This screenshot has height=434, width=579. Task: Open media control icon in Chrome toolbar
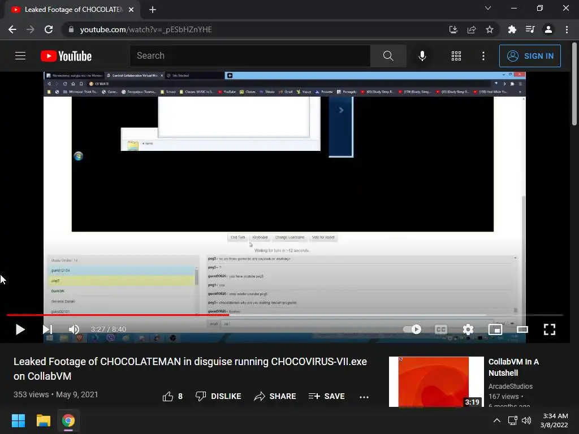coord(530,29)
